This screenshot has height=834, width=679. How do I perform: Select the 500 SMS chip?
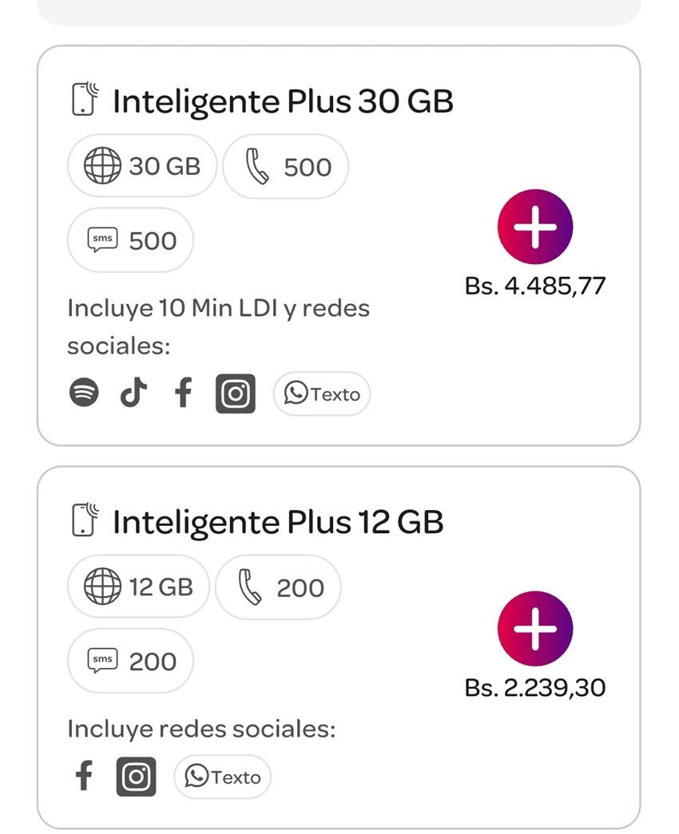[131, 240]
